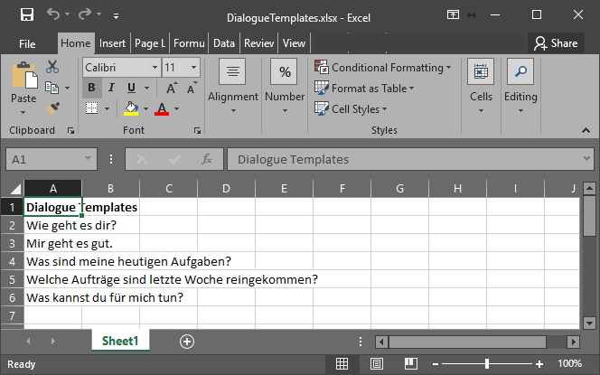Click cell A4 with 'heutigen Aufgaben' text
The image size is (600, 375).
click(x=52, y=261)
